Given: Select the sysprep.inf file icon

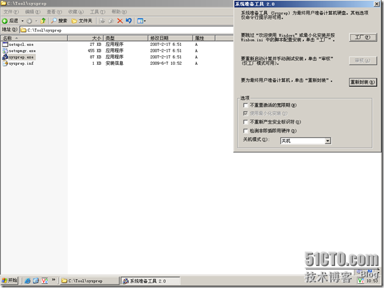Looking at the screenshot, I should click(x=5, y=64).
